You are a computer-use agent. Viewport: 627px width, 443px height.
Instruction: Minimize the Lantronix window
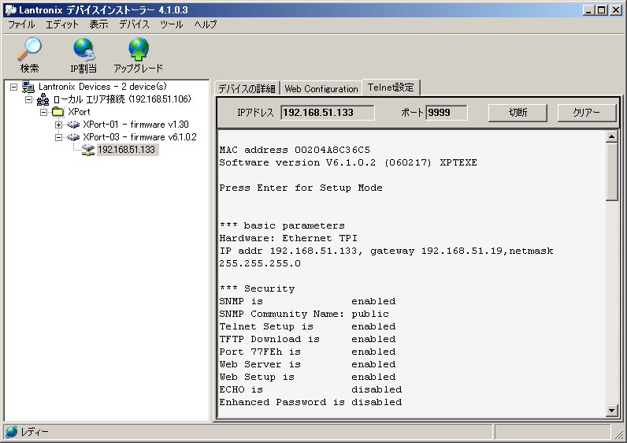[588, 10]
